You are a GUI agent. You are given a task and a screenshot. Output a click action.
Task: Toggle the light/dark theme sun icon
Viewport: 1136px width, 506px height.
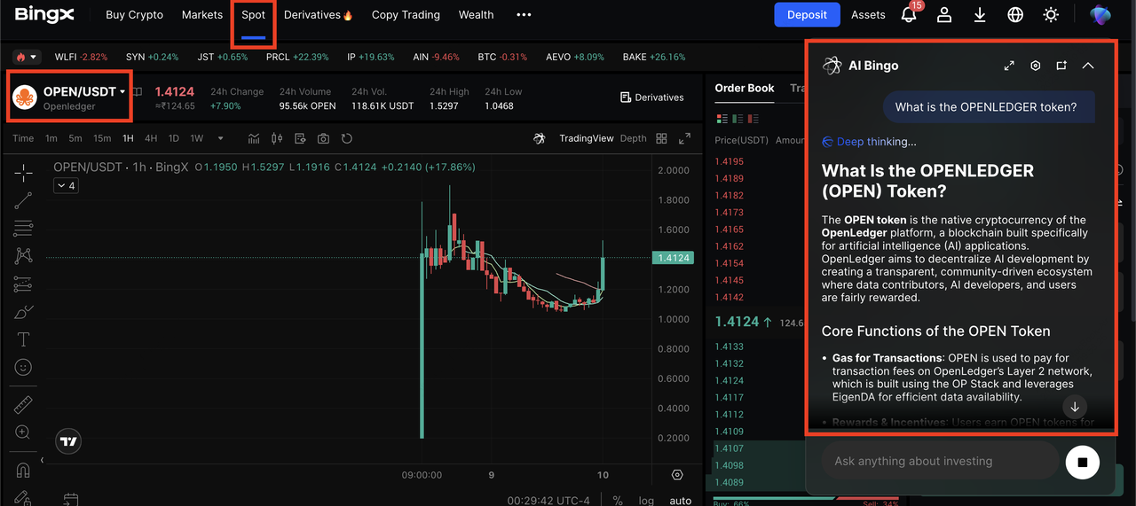tap(1051, 15)
